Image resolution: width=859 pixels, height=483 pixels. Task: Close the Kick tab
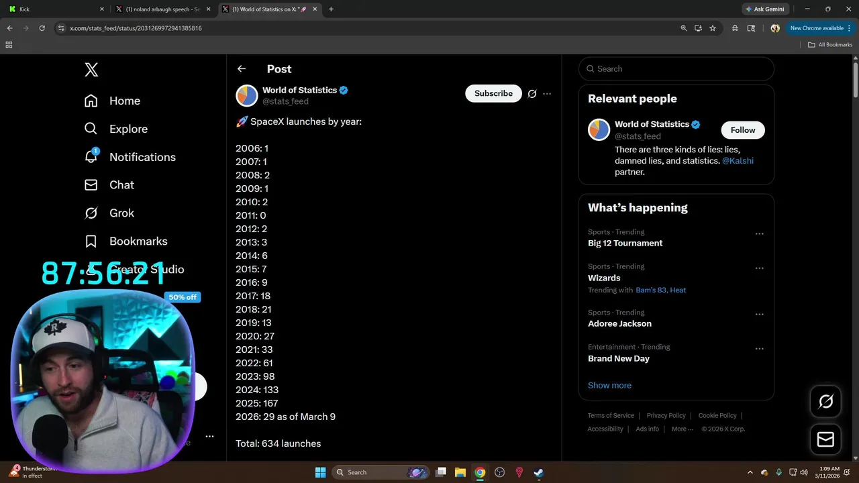click(102, 9)
